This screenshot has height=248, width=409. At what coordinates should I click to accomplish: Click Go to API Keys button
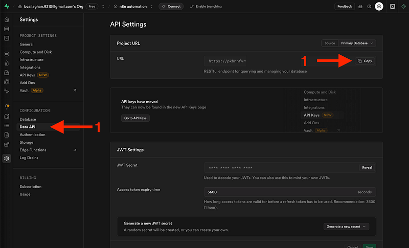135,118
